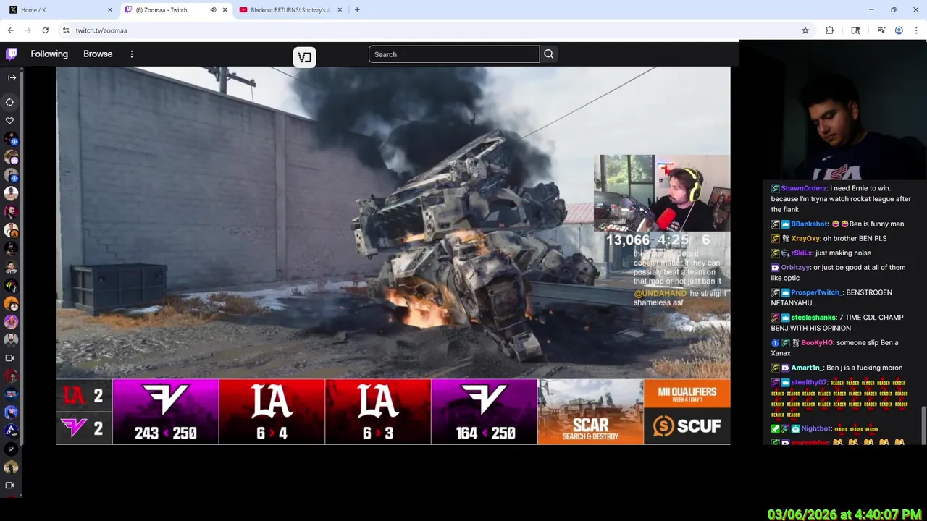
Task: Click the magnifier search button
Action: 549,54
